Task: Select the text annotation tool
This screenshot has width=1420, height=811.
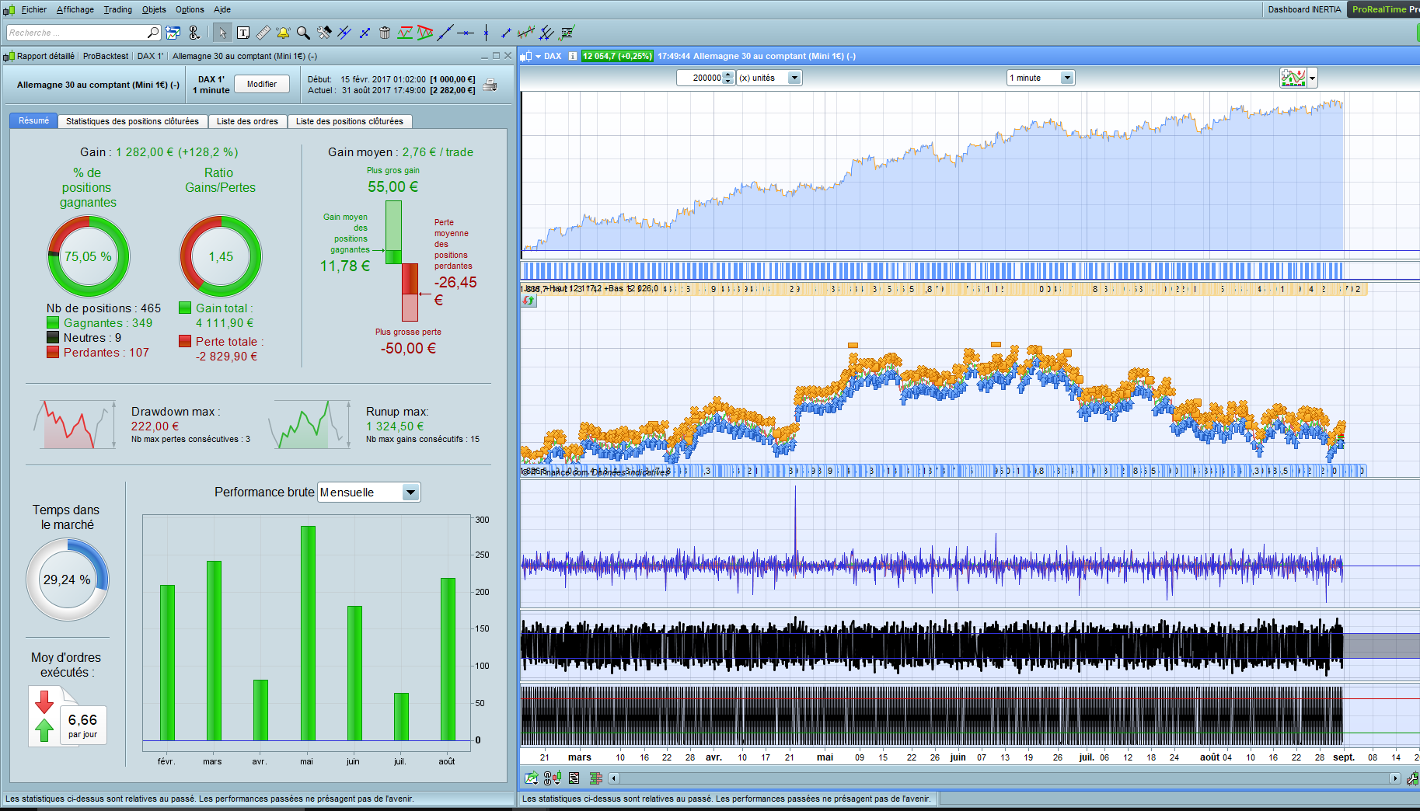Action: click(243, 33)
